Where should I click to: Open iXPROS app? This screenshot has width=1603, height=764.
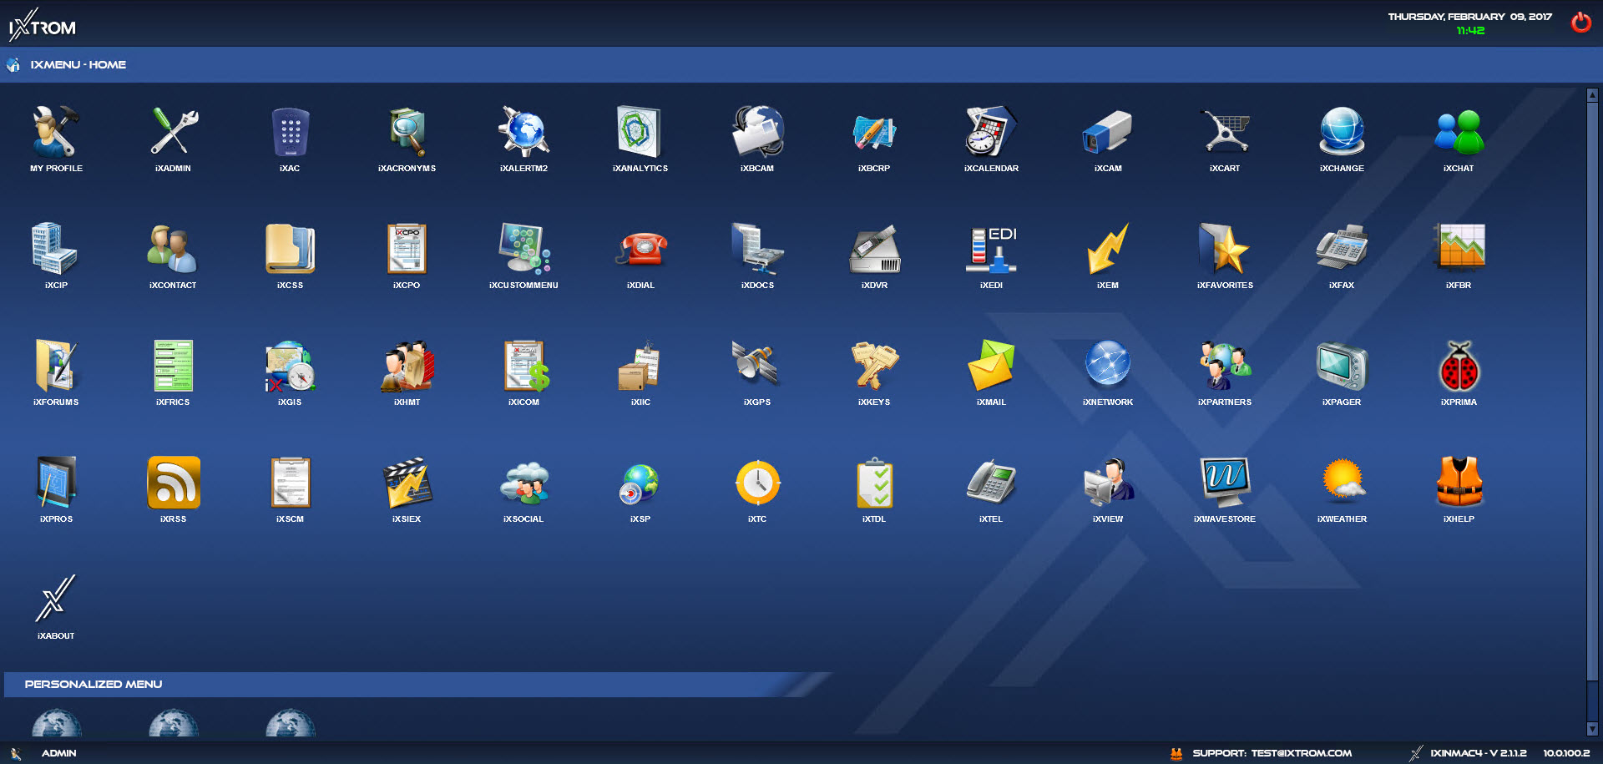(56, 483)
